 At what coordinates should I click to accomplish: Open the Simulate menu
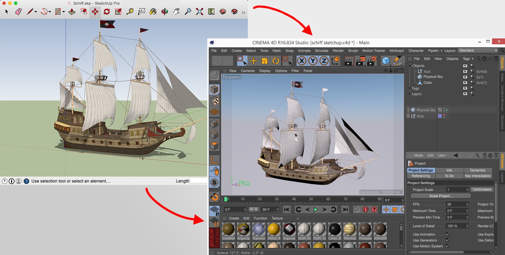click(322, 51)
